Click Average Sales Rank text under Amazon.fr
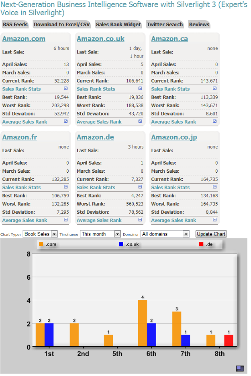Image resolution: width=251 pixels, height=376 pixels. coord(24,220)
